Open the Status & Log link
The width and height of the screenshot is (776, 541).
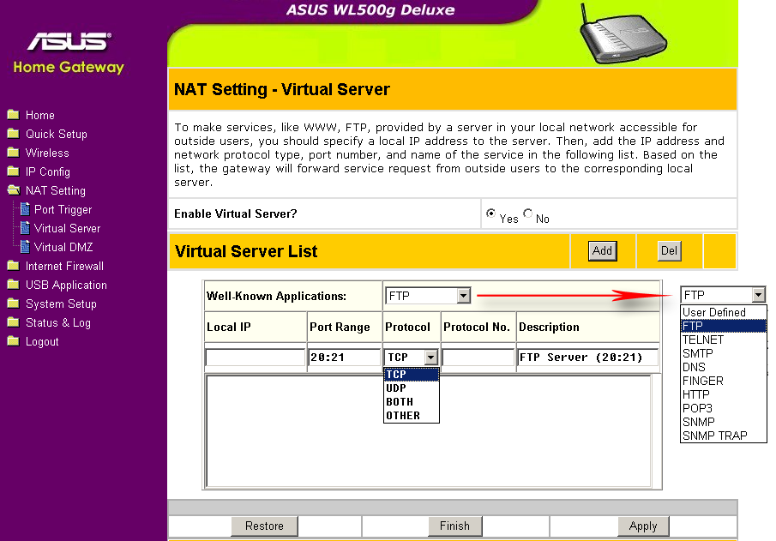(x=58, y=322)
